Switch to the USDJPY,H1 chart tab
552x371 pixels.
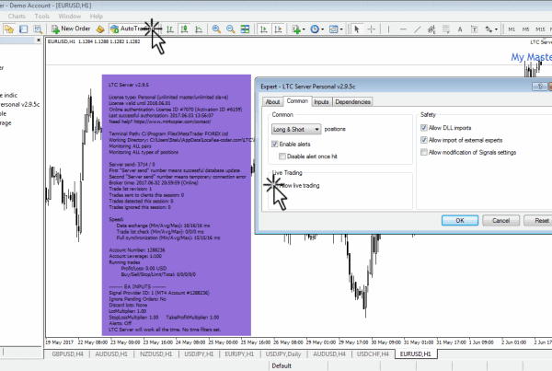[x=199, y=354]
